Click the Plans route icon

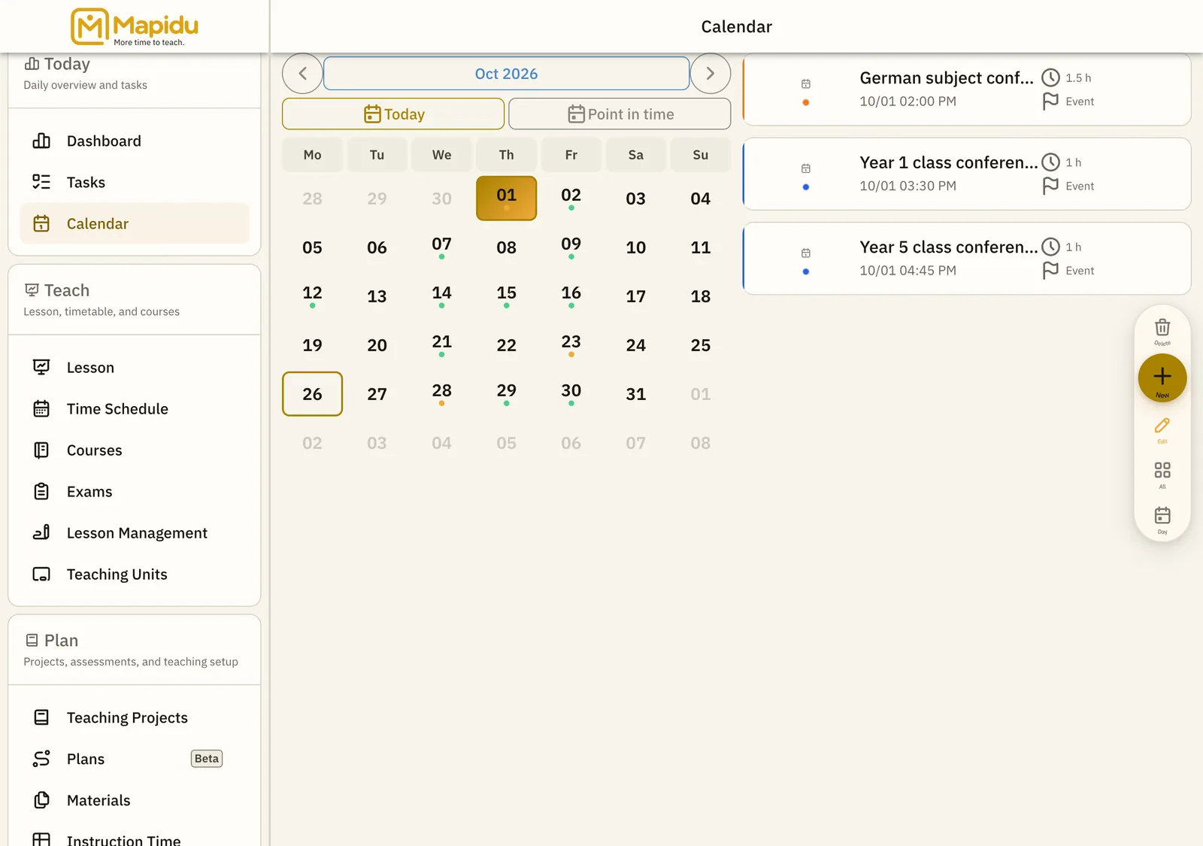pos(41,760)
